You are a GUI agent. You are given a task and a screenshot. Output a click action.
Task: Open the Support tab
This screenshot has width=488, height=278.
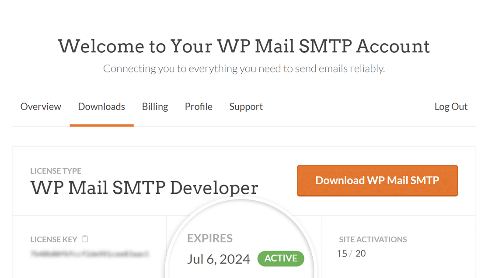[x=246, y=107]
